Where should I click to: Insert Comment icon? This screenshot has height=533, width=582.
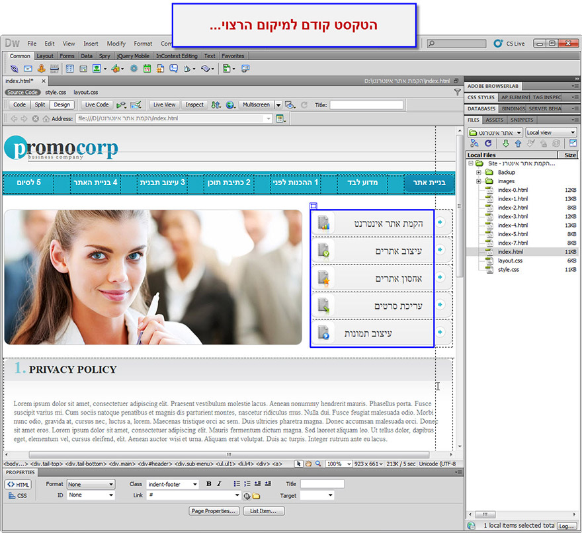[x=174, y=68]
